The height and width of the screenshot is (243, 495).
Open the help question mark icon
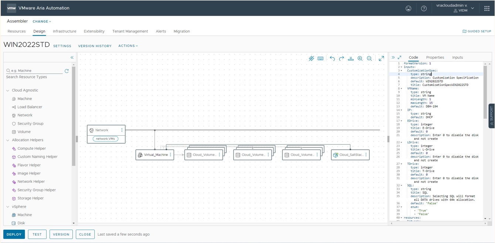424,8
